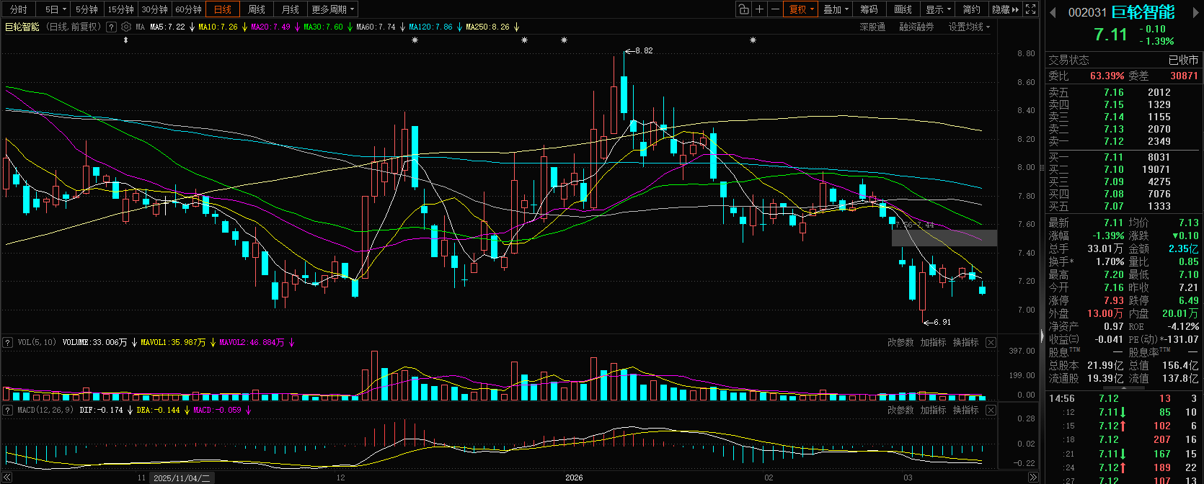Toggle the 简约 simple mode
The width and height of the screenshot is (1204, 484).
pos(972,9)
